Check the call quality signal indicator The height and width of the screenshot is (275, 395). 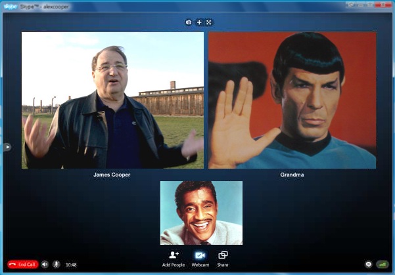tap(382, 264)
